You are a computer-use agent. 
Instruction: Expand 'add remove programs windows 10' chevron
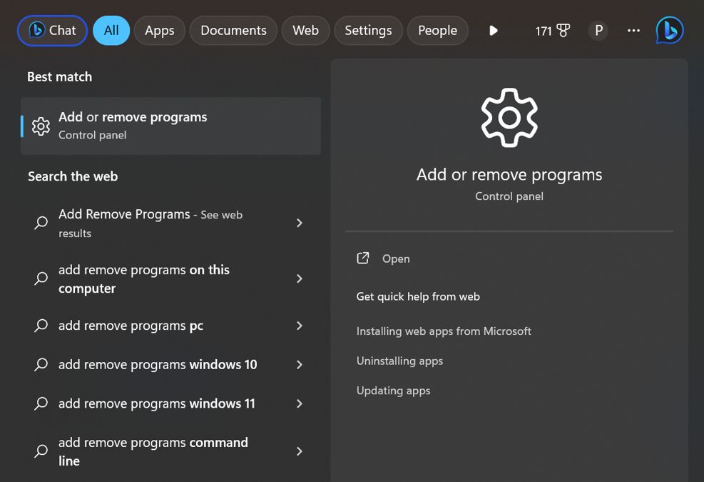pos(300,365)
